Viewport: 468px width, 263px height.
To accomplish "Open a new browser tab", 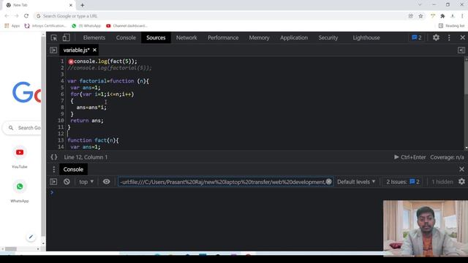I will (82, 5).
